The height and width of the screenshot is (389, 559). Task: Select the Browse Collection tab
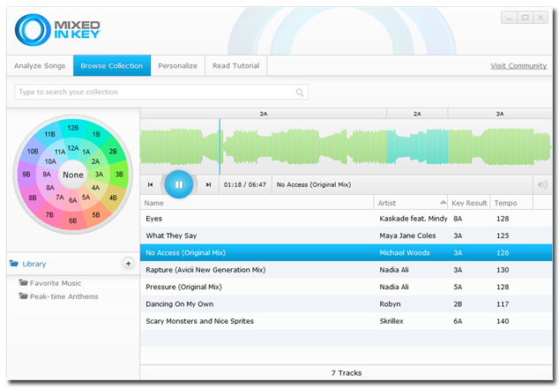112,65
